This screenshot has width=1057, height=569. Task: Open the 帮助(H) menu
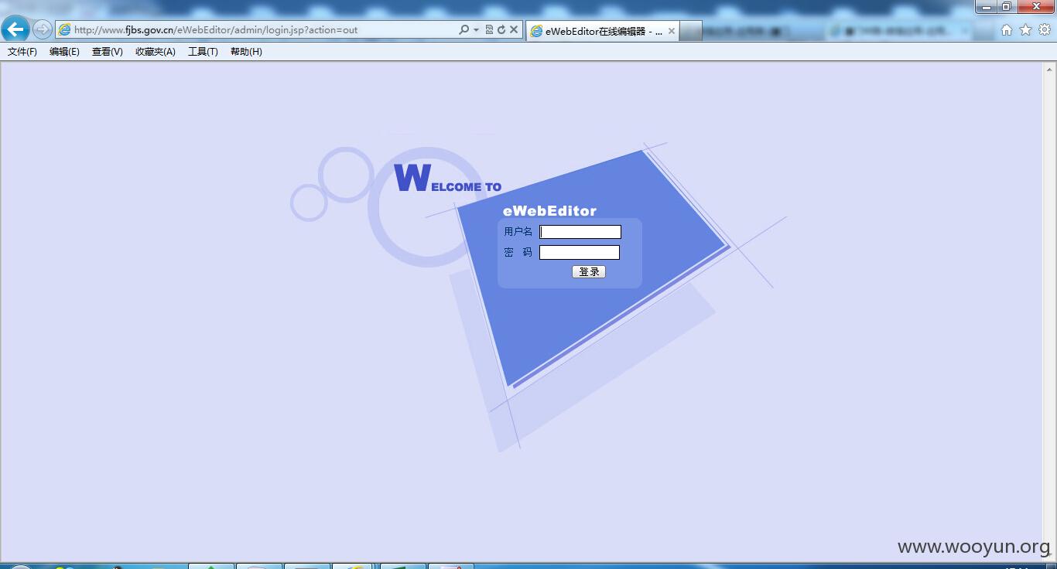tap(246, 52)
